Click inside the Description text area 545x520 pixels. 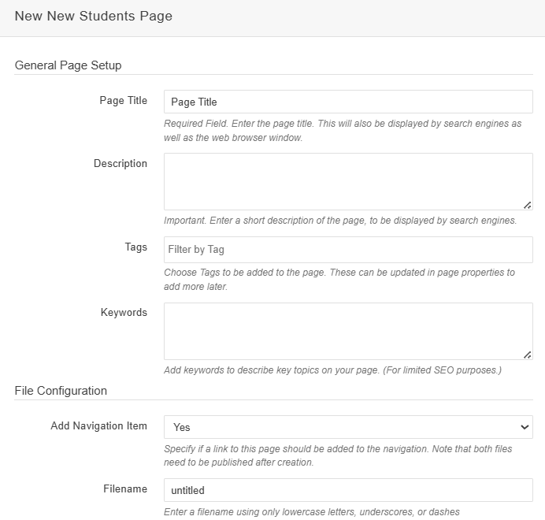(347, 180)
